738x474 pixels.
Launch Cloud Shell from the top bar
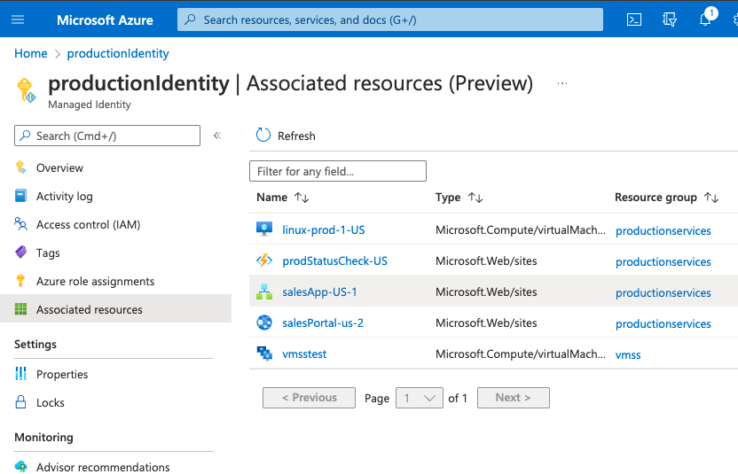tap(634, 19)
